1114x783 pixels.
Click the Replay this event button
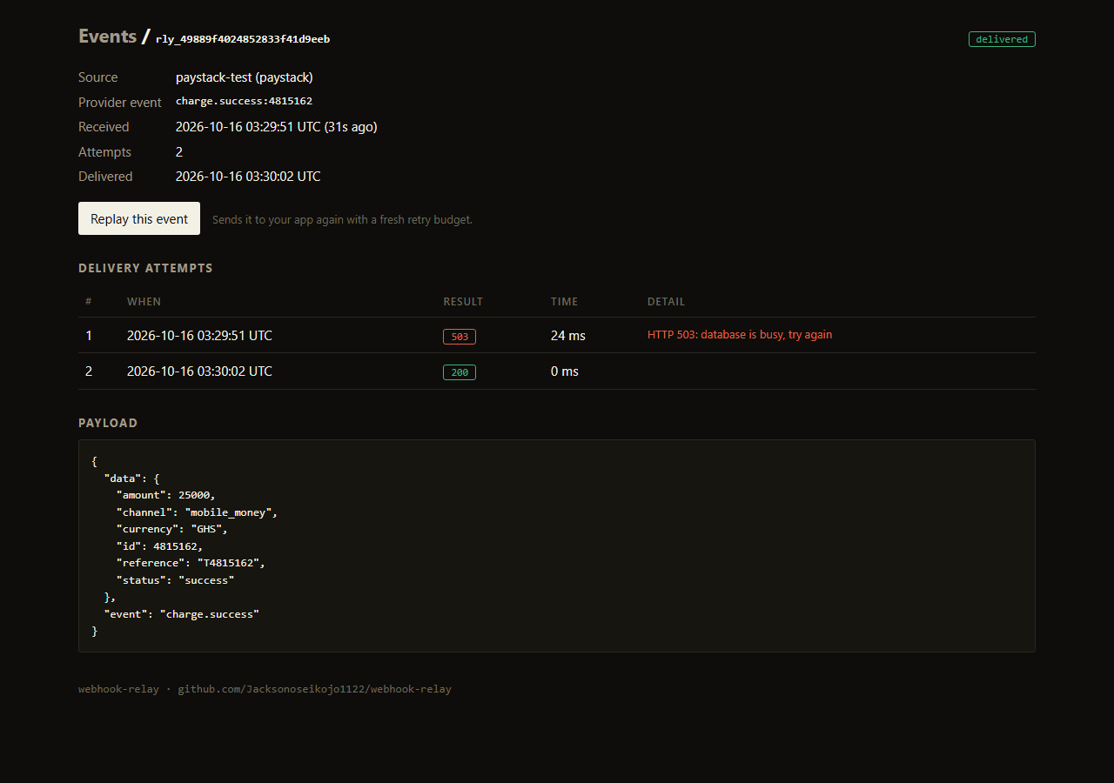click(139, 218)
